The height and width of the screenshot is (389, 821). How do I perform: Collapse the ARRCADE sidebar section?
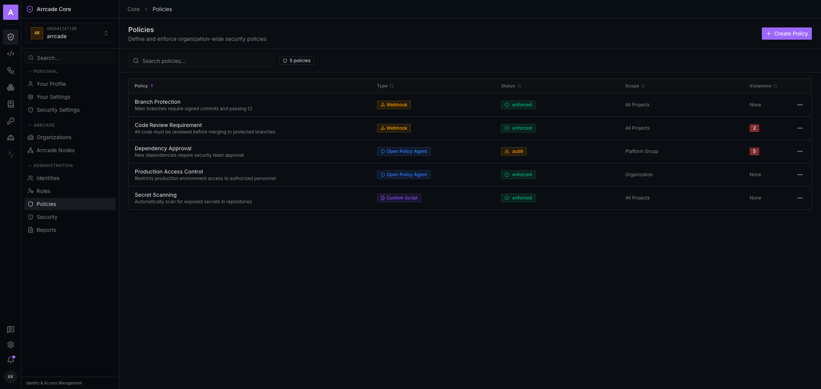41,125
